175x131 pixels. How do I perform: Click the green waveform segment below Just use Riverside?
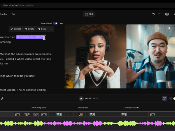click(121, 123)
